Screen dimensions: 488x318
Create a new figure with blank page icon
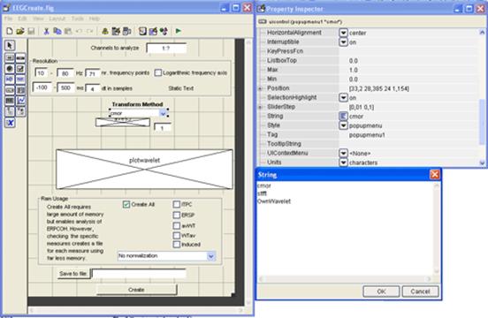(x=10, y=31)
